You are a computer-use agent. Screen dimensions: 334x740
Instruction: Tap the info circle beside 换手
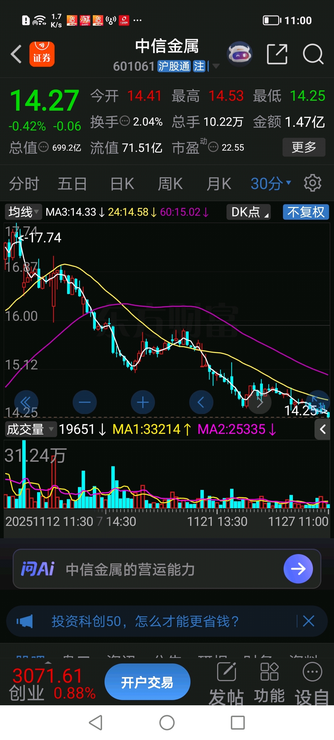click(125, 121)
